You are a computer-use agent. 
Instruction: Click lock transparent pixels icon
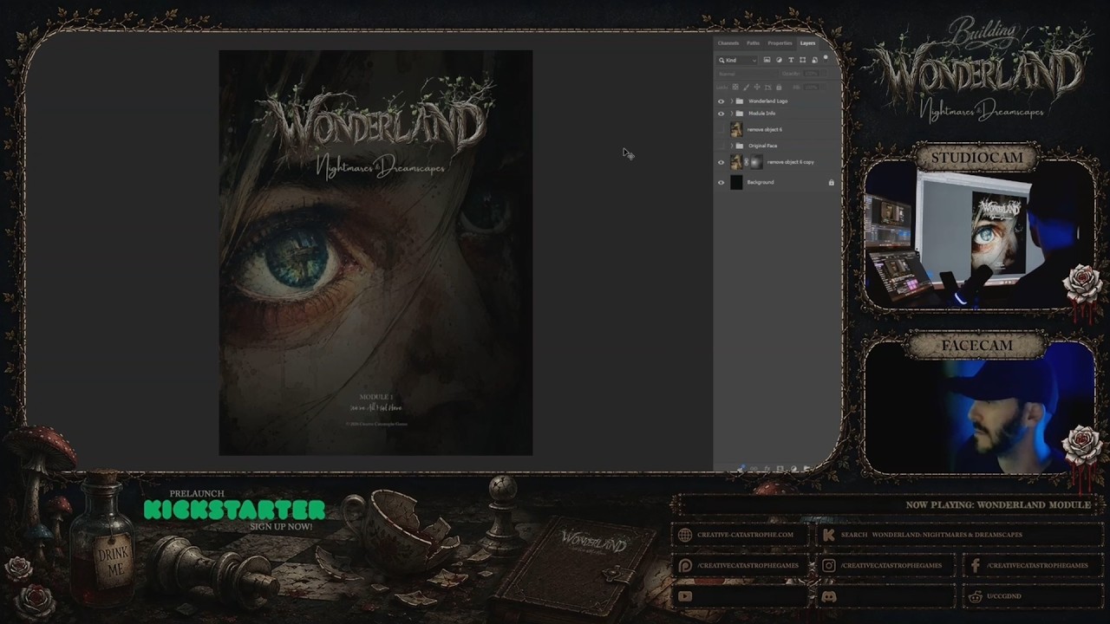[735, 87]
